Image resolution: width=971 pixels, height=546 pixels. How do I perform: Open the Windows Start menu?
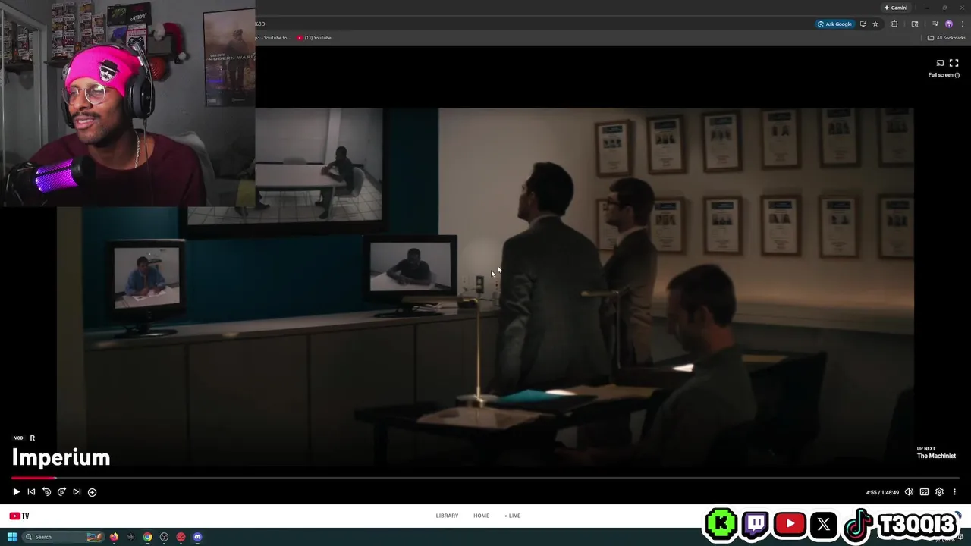pyautogui.click(x=12, y=537)
